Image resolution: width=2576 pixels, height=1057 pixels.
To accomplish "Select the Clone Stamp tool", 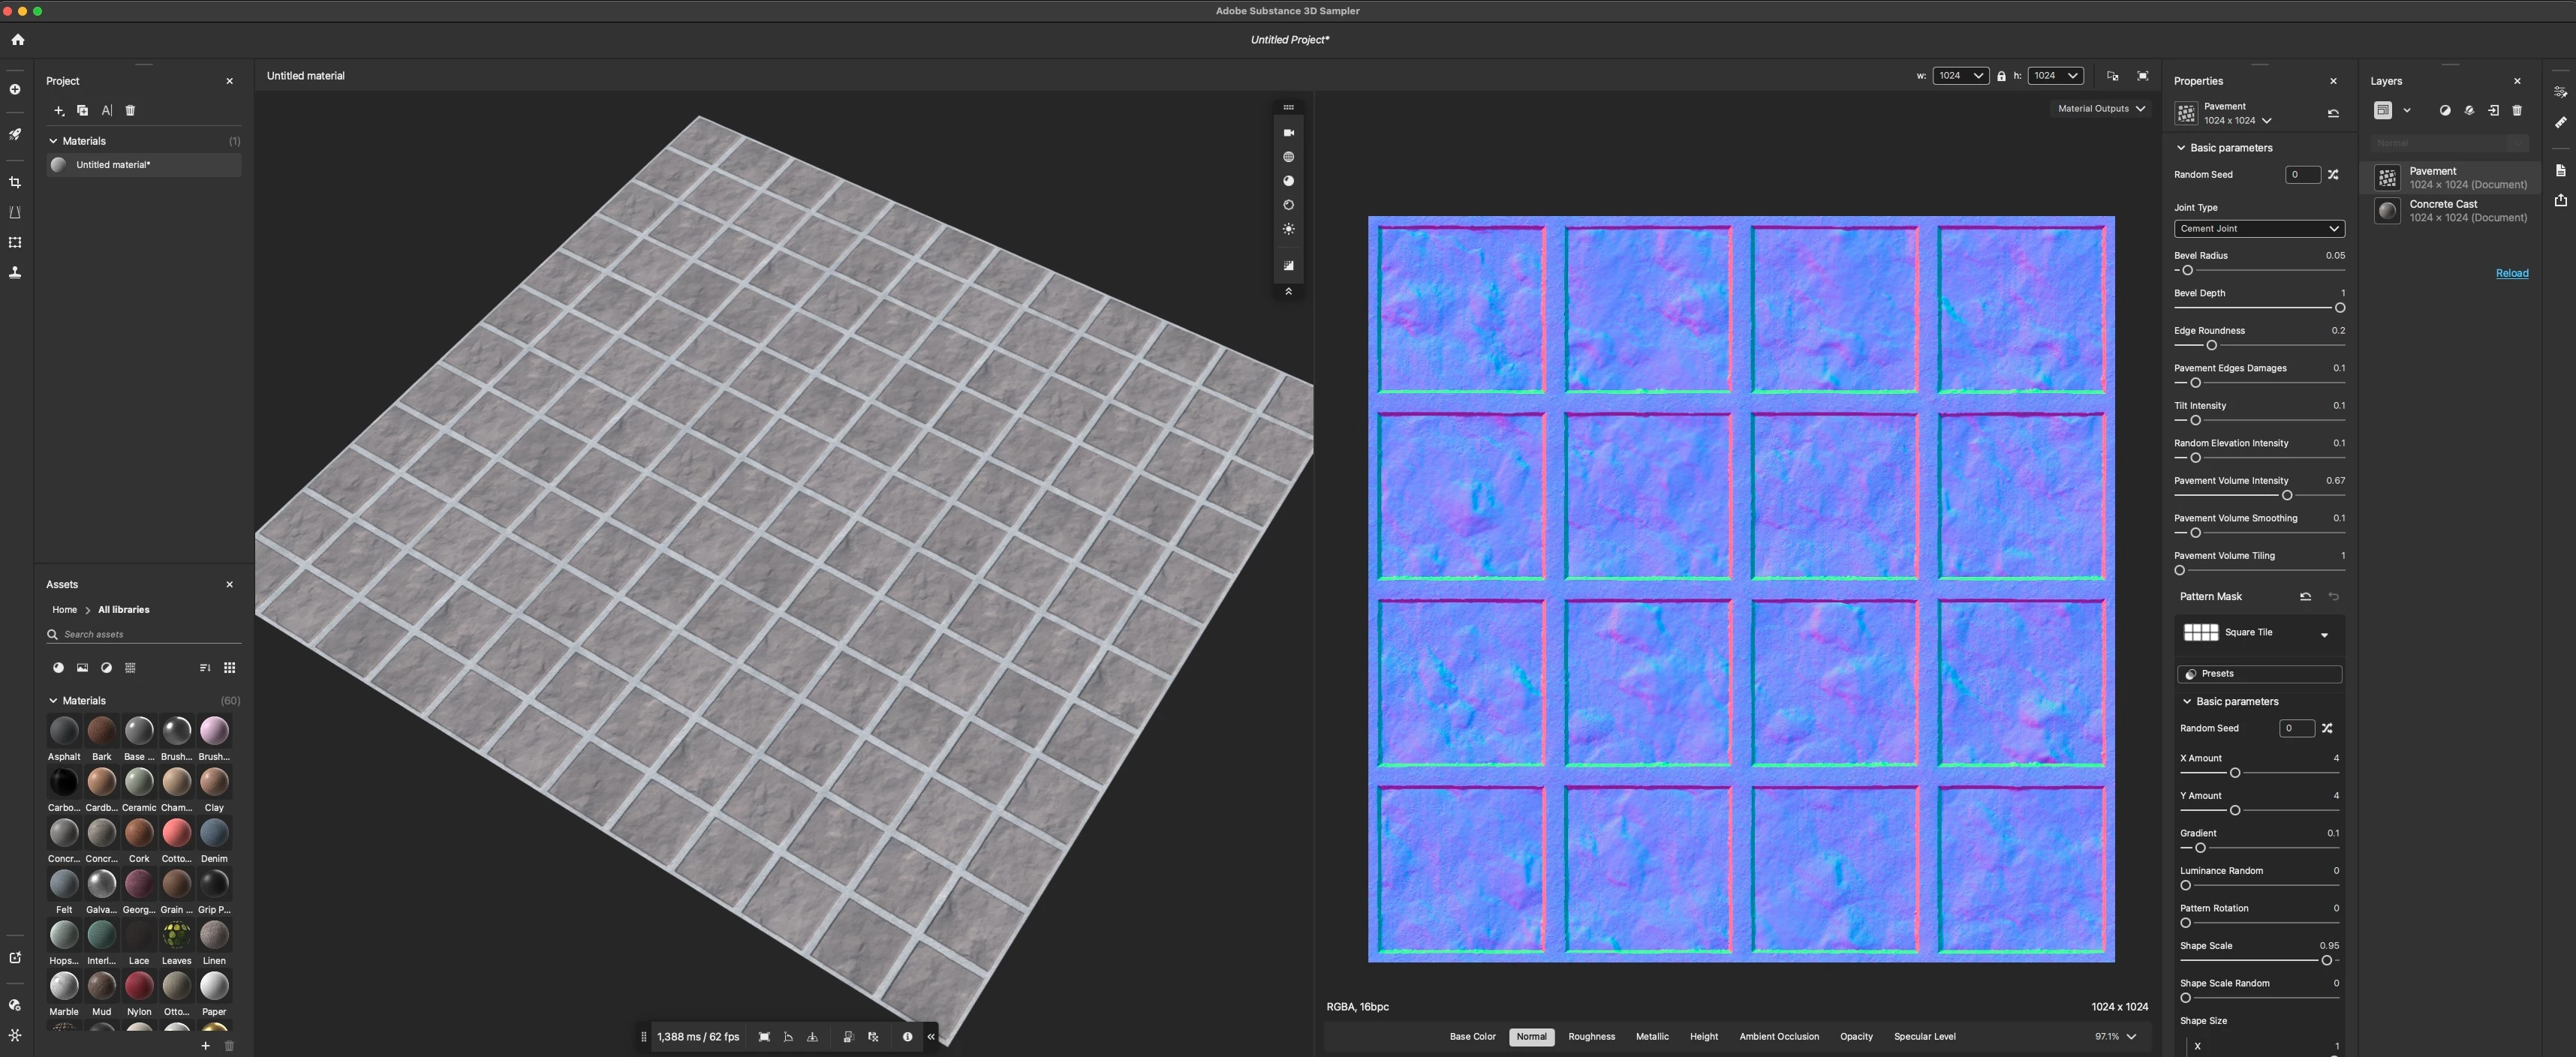I will click(15, 272).
